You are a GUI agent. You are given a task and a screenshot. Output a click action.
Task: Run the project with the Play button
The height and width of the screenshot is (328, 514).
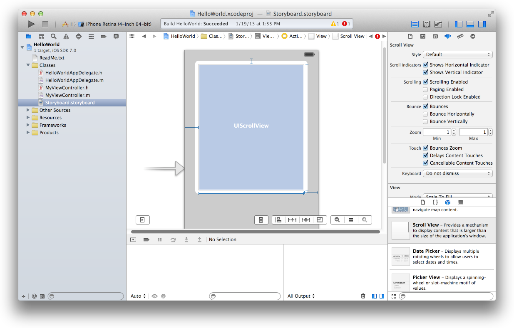31,24
